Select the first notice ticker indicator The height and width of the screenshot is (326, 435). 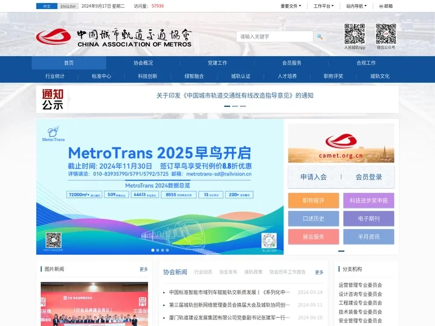(x=227, y=106)
